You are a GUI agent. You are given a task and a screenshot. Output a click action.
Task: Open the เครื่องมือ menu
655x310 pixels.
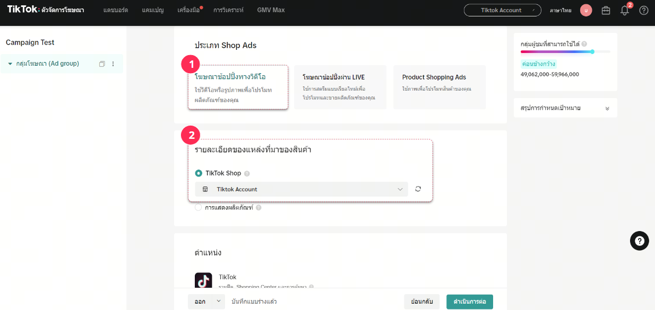coord(189,10)
